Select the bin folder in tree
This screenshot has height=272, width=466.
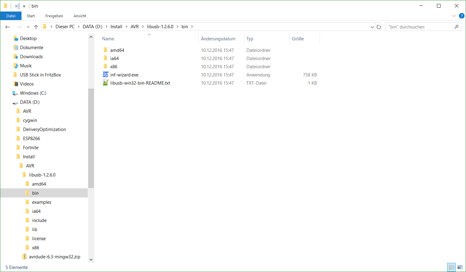click(x=35, y=193)
